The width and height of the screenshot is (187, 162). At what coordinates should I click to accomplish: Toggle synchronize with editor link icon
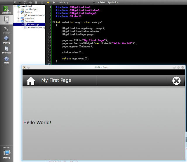click(31, 2)
